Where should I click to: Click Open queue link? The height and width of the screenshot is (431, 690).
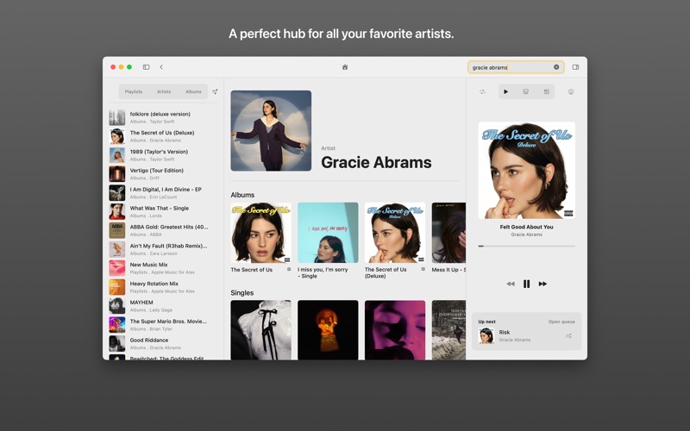pos(561,322)
